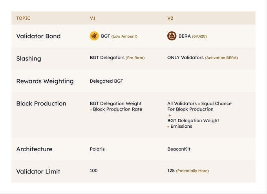Click the Block Production row label
Image resolution: width=267 pixels, height=194 pixels.
coord(41,103)
